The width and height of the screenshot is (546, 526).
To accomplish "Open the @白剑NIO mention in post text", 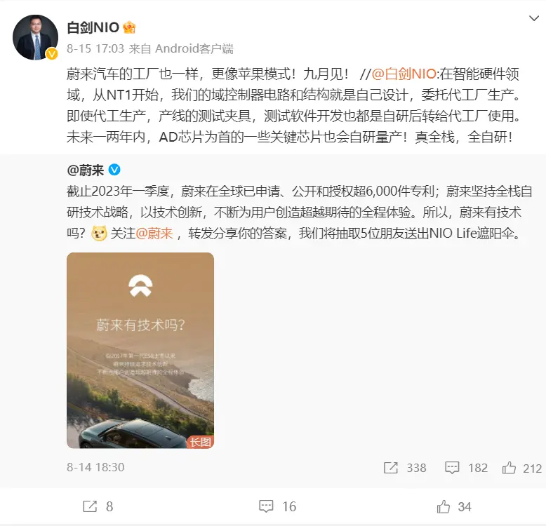I will point(404,74).
